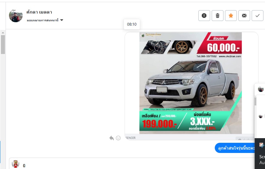Open profile picture of ศักดา เมตตา
The width and height of the screenshot is (265, 169).
(x=16, y=16)
